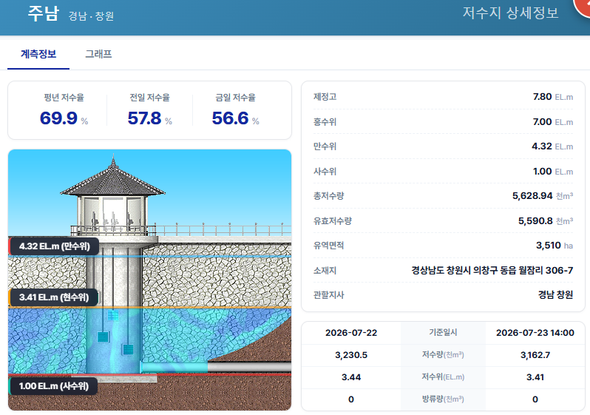
Task: Click the 관할지사 경남 창원 value
Action: coord(555,295)
